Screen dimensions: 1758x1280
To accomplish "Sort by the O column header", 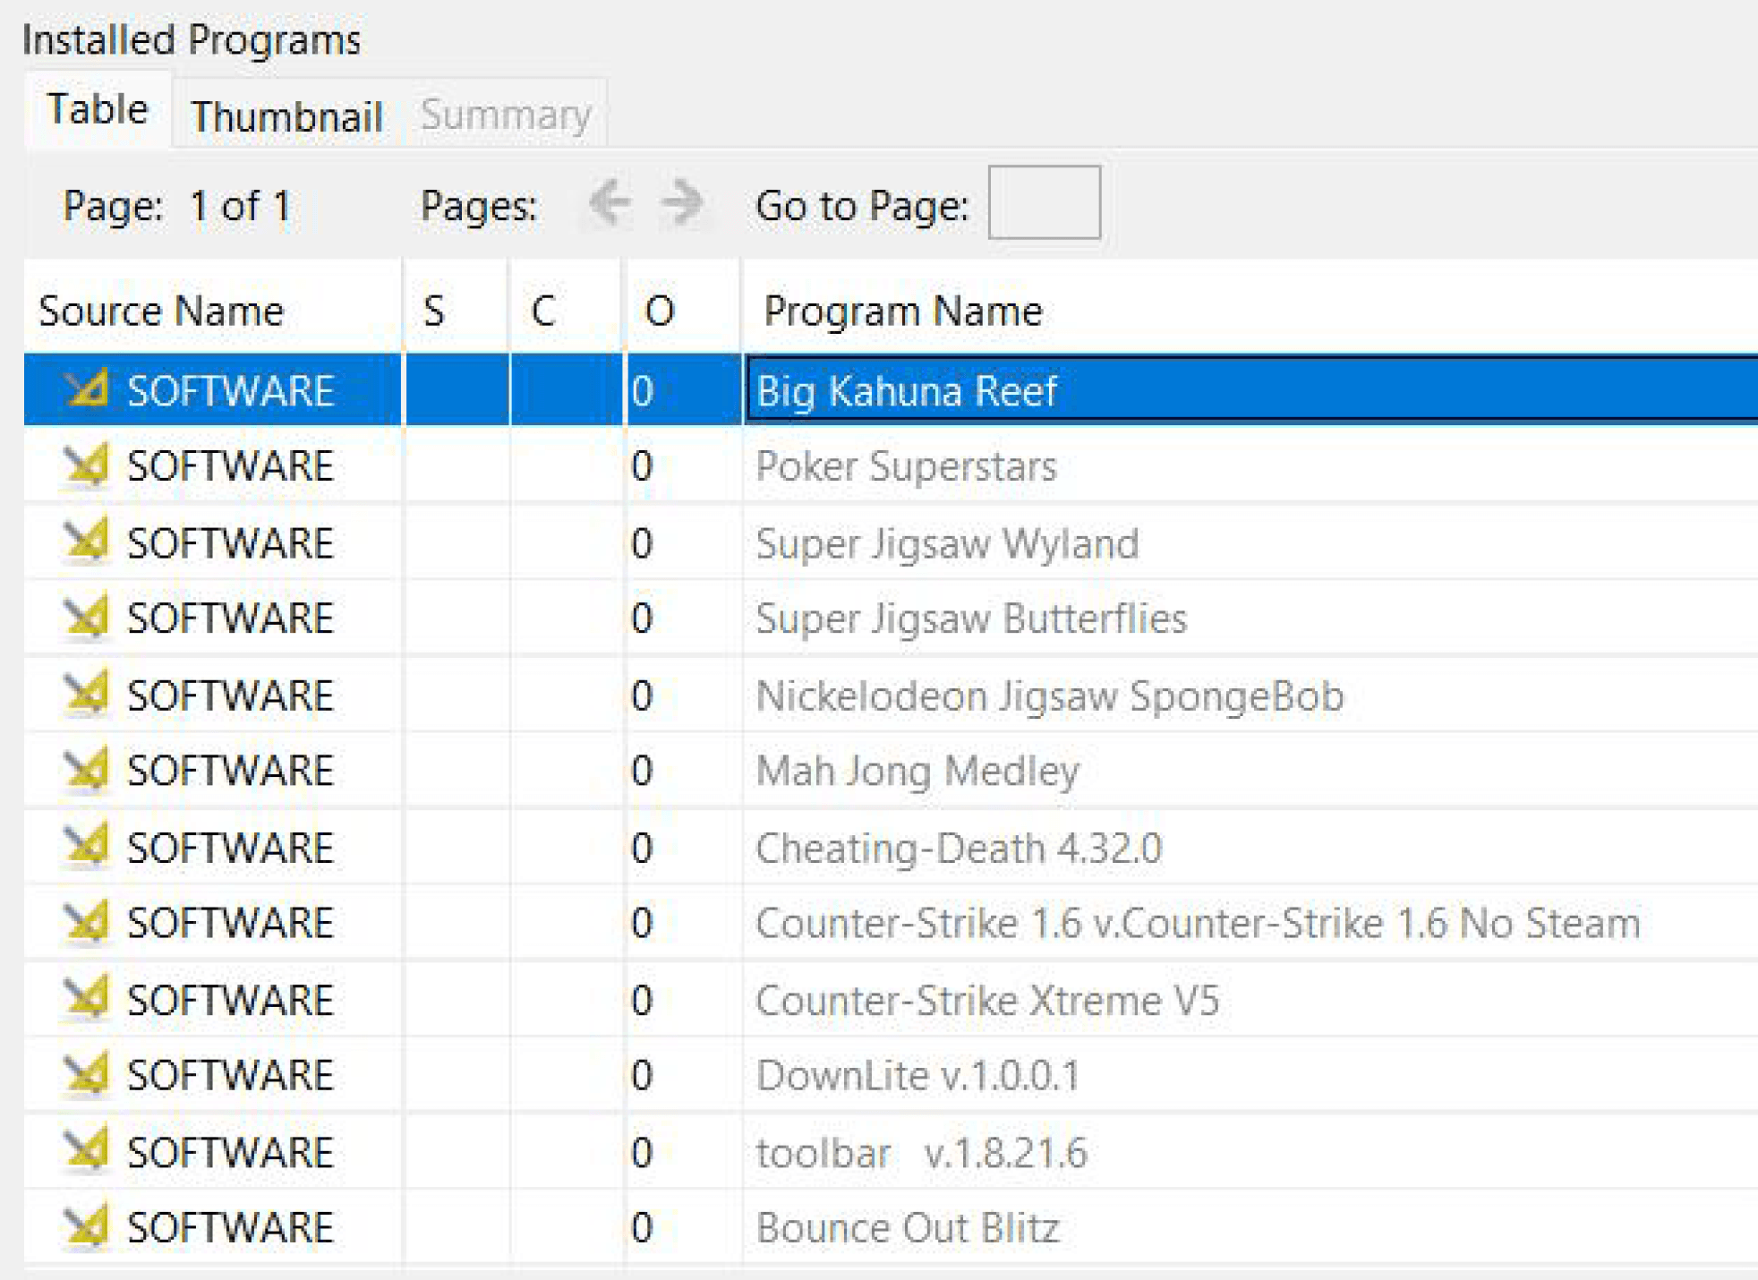I will click(682, 311).
